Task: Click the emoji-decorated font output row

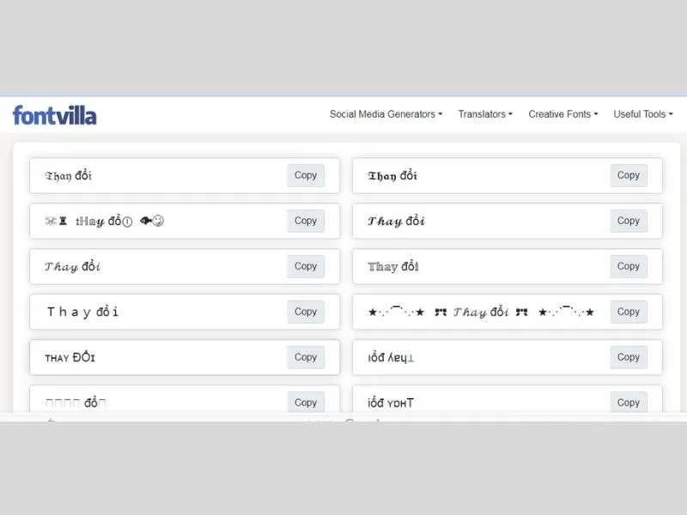Action: pyautogui.click(x=185, y=221)
